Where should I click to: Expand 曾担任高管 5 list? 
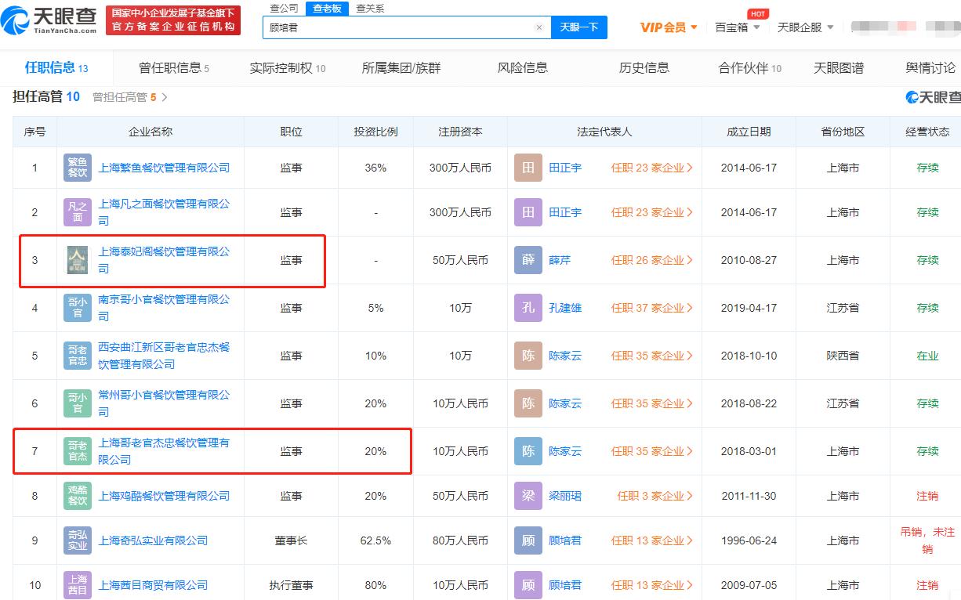130,97
